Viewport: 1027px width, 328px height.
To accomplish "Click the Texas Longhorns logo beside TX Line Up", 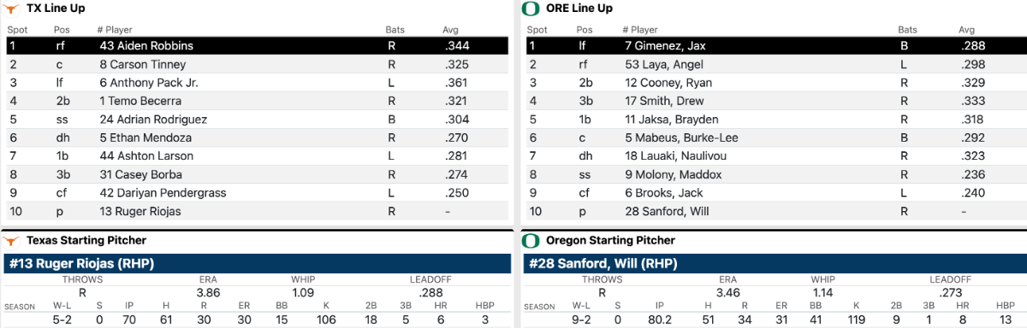I will coord(12,9).
